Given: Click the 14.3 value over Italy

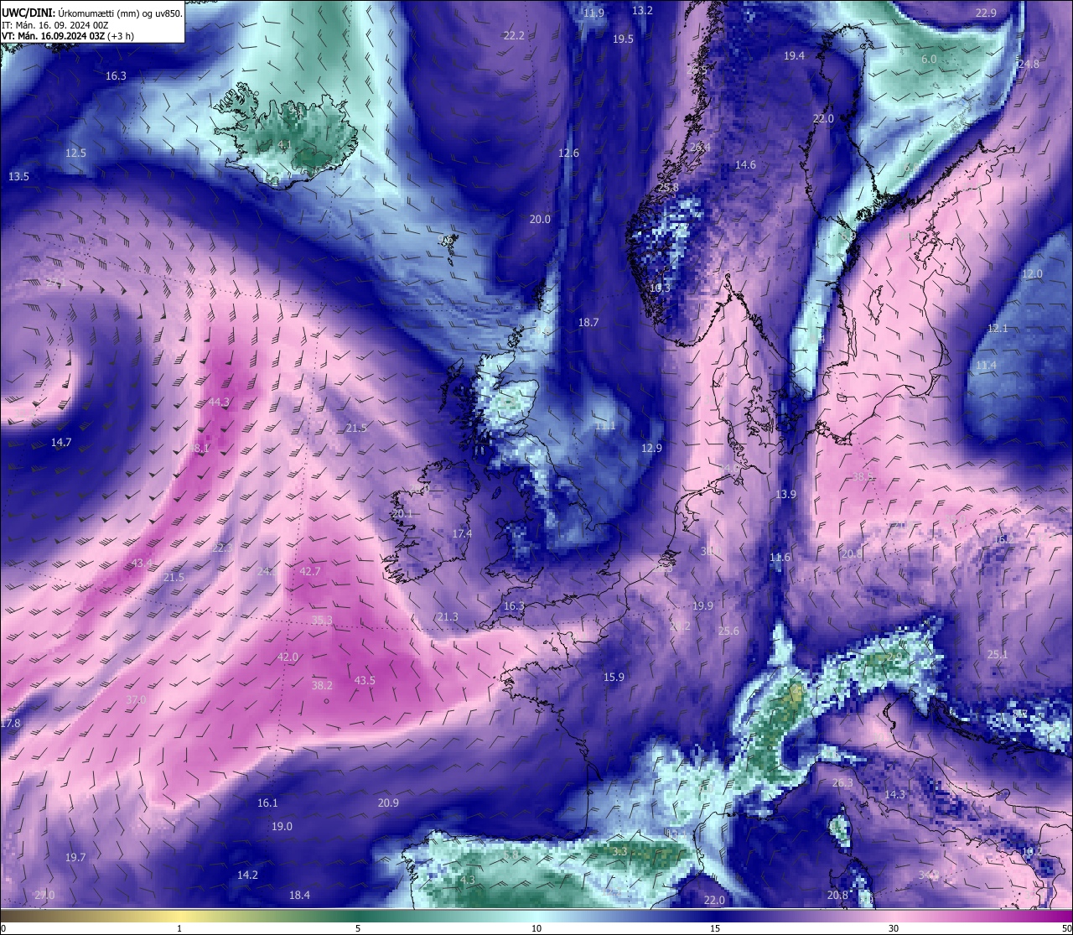Looking at the screenshot, I should tap(894, 794).
